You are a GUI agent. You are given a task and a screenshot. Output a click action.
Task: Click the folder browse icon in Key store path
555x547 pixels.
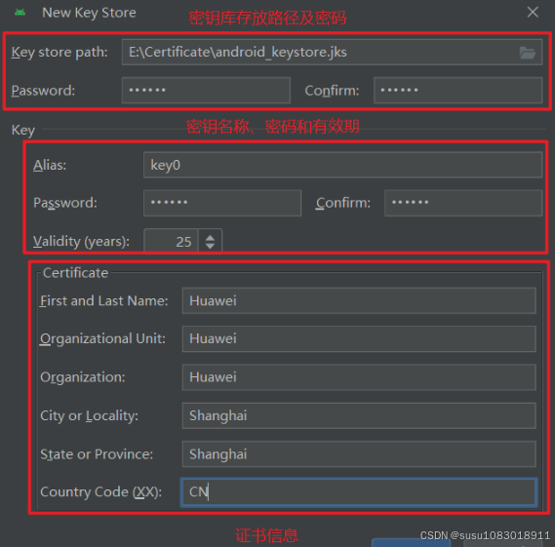point(528,53)
